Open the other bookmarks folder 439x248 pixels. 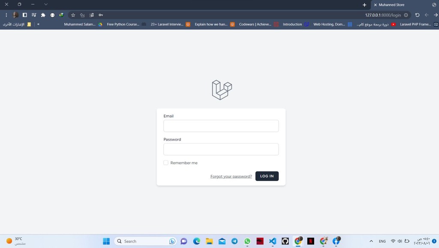coord(17,24)
